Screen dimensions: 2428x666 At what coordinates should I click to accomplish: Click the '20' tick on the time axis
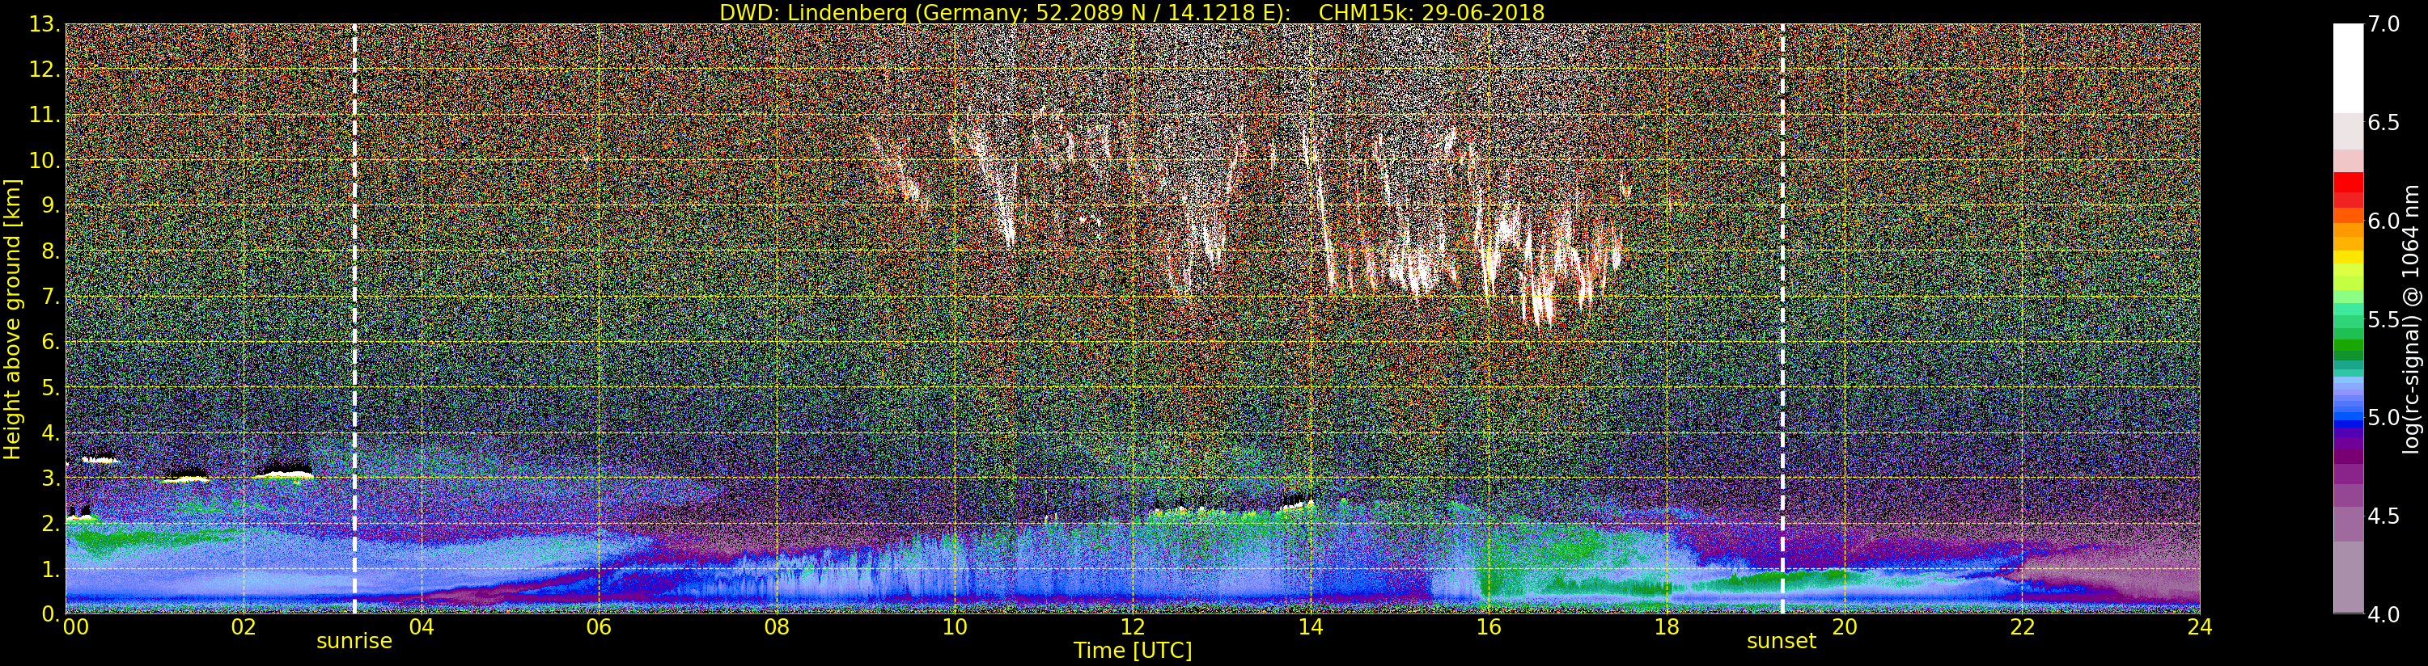click(1844, 627)
